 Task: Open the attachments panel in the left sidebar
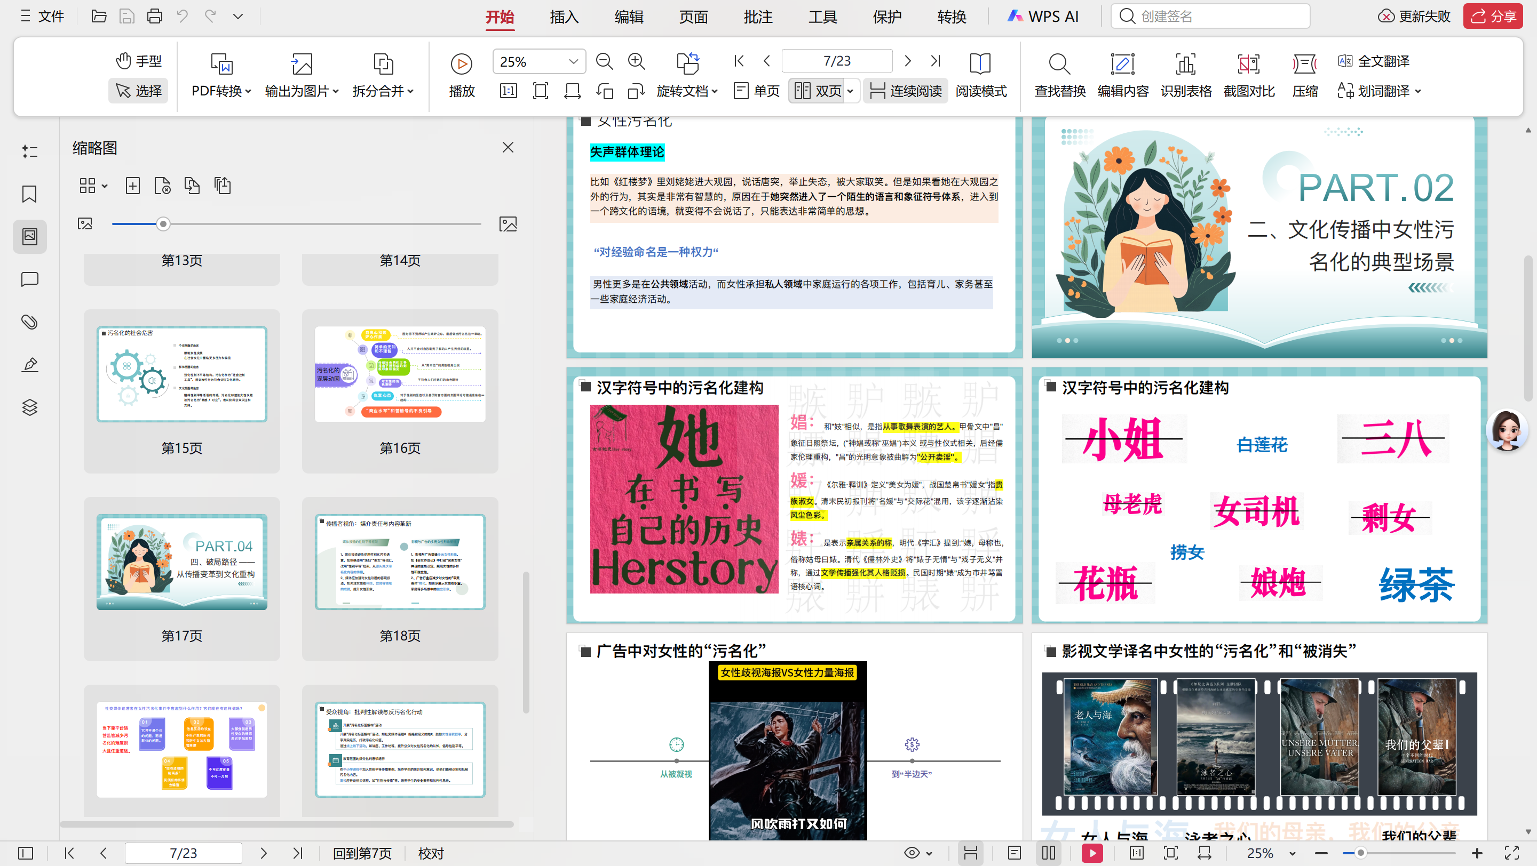(29, 322)
